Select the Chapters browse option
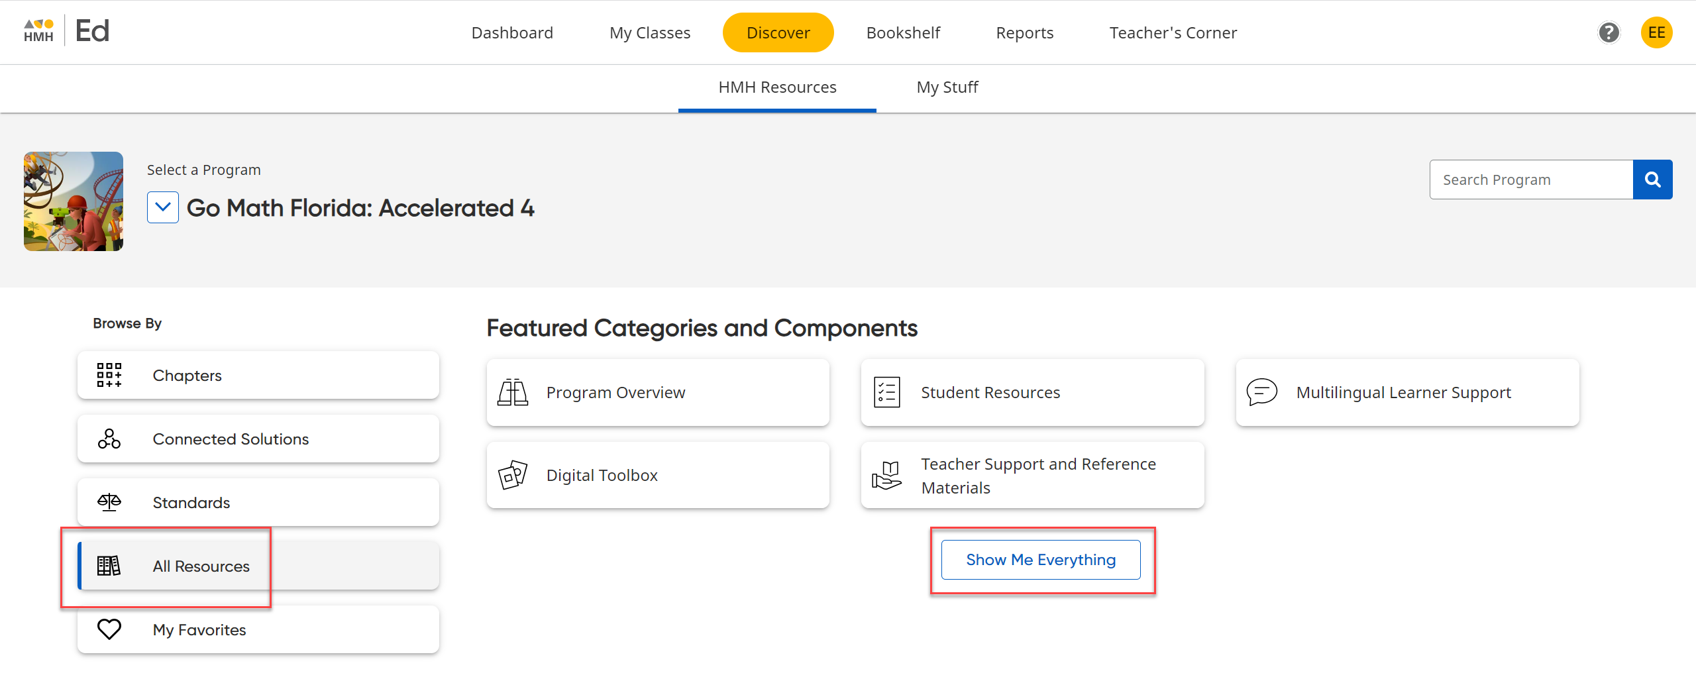 point(187,375)
